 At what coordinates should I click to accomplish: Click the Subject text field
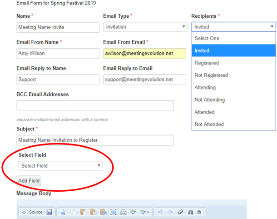point(95,140)
